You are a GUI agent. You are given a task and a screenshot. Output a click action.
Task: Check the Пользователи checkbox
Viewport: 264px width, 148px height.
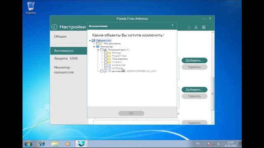coord(106,59)
